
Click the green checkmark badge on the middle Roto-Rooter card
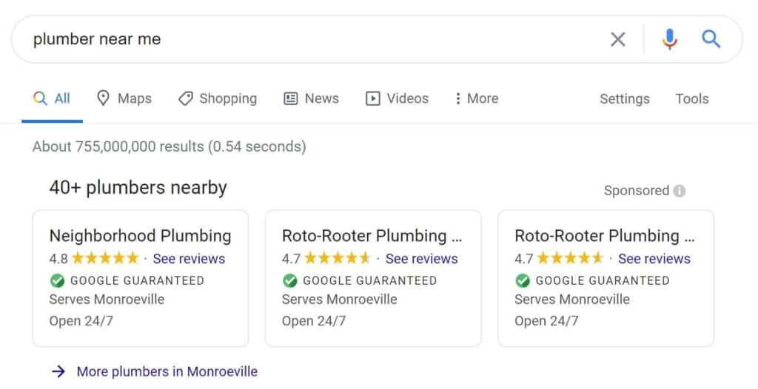290,281
